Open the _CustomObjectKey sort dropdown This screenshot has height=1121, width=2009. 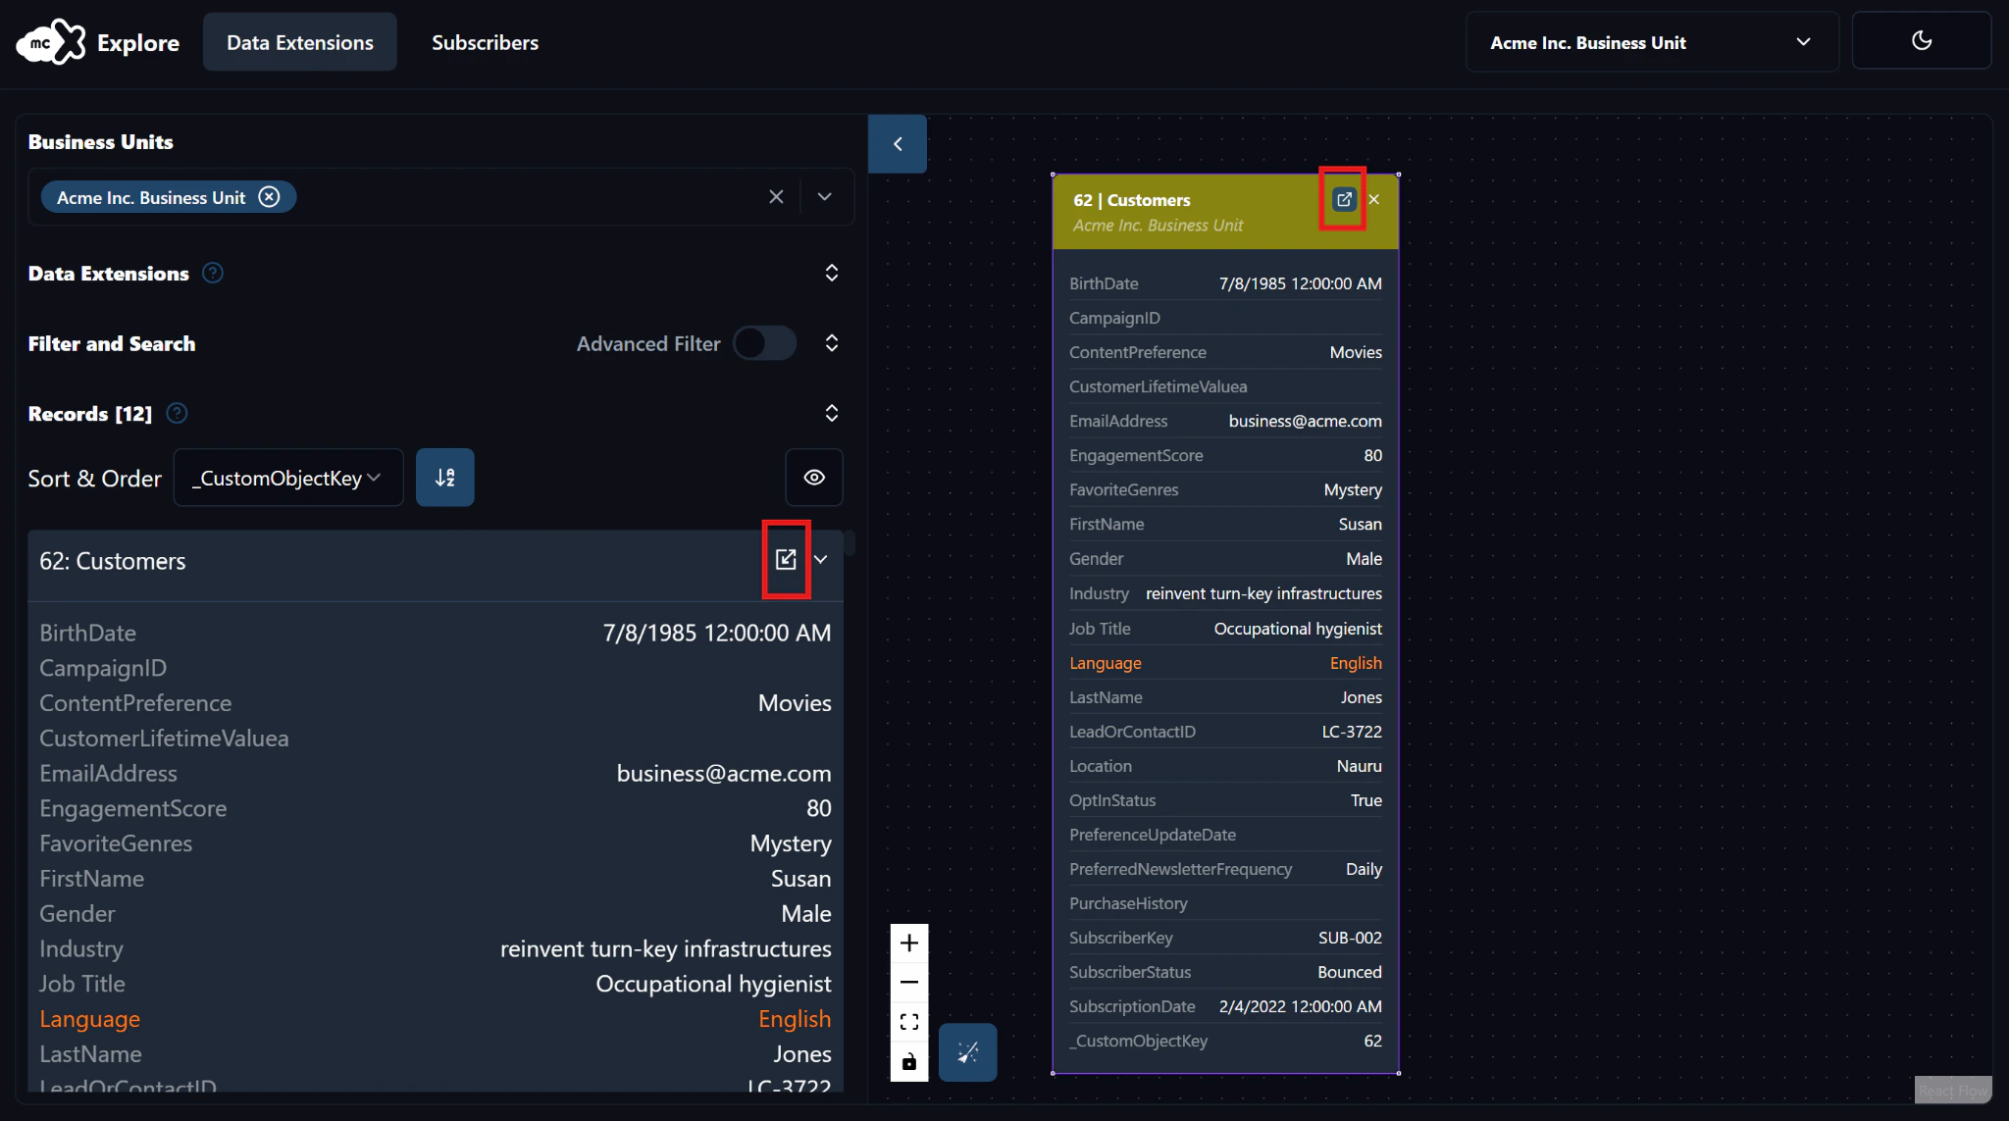pyautogui.click(x=288, y=478)
